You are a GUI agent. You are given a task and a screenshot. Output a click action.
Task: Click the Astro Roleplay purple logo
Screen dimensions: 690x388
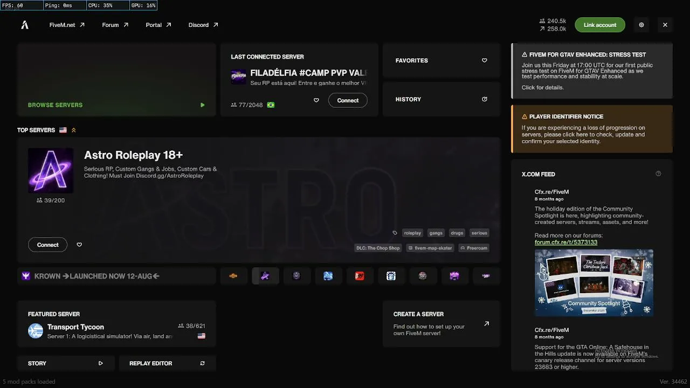click(x=51, y=170)
